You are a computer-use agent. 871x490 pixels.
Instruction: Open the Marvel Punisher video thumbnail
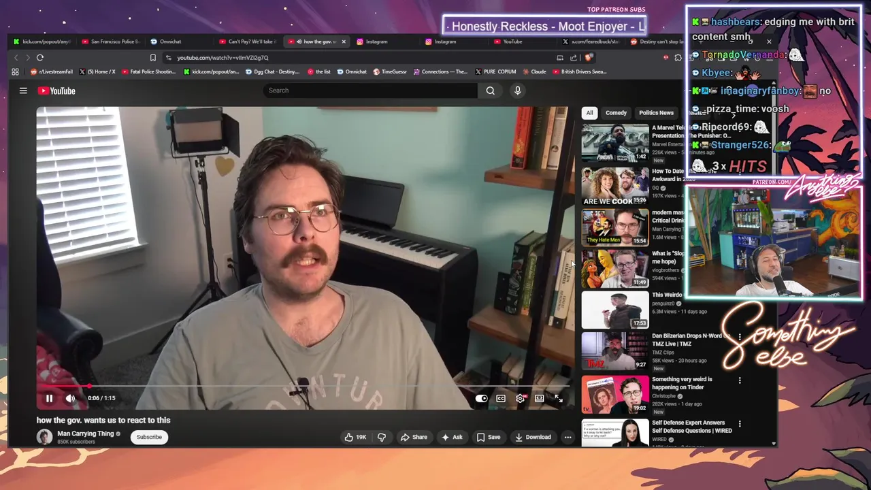615,143
